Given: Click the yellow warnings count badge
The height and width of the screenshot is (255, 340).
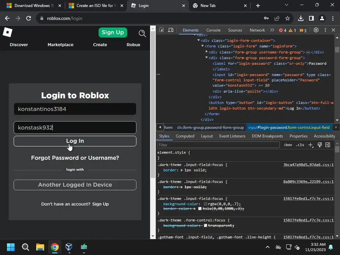Looking at the screenshot, I should click(292, 30).
